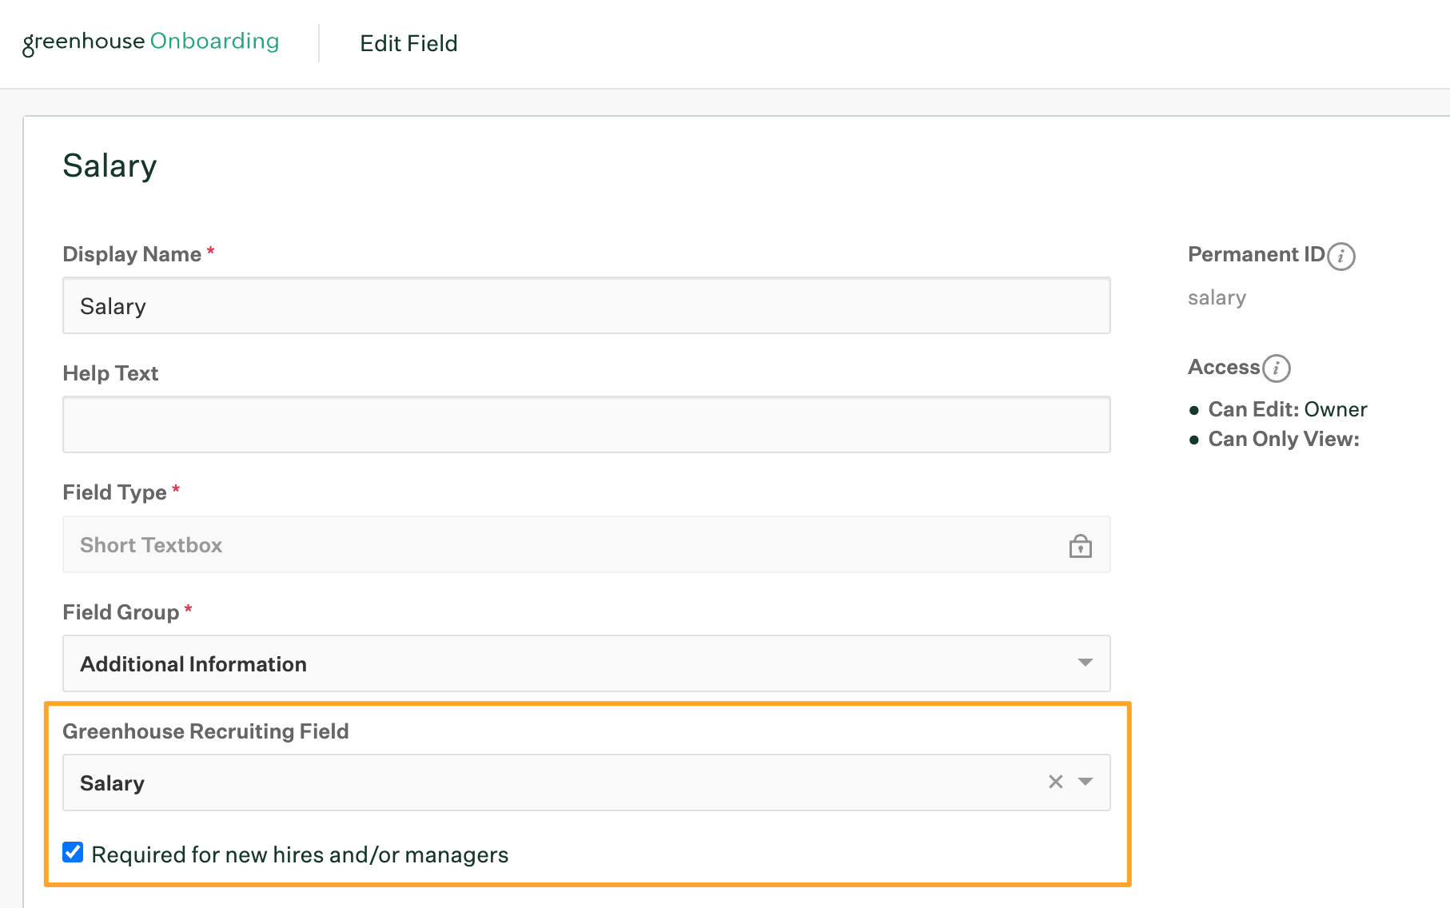1450x908 pixels.
Task: Click the greenhouse Onboarding logo
Action: [x=151, y=42]
